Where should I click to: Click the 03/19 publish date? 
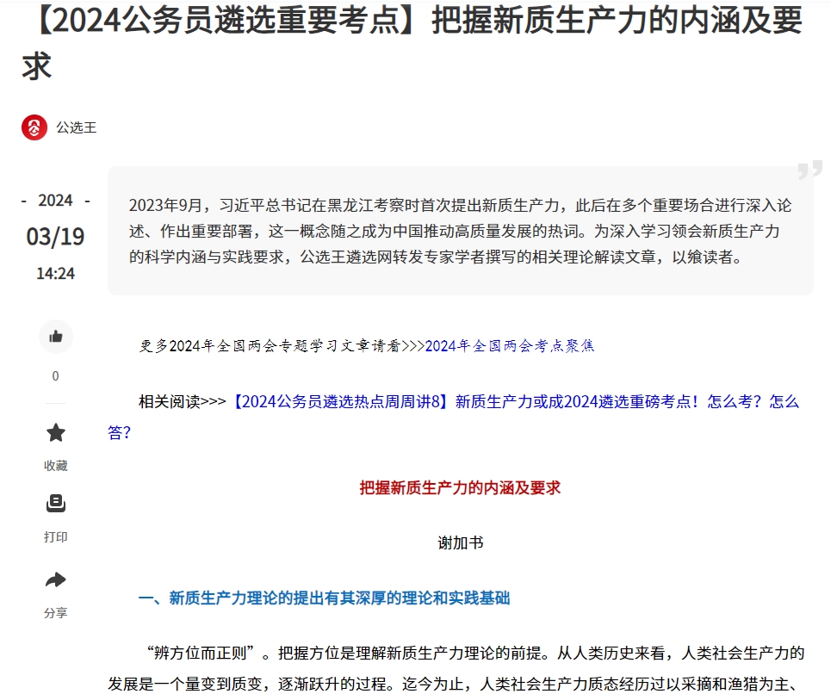[56, 237]
